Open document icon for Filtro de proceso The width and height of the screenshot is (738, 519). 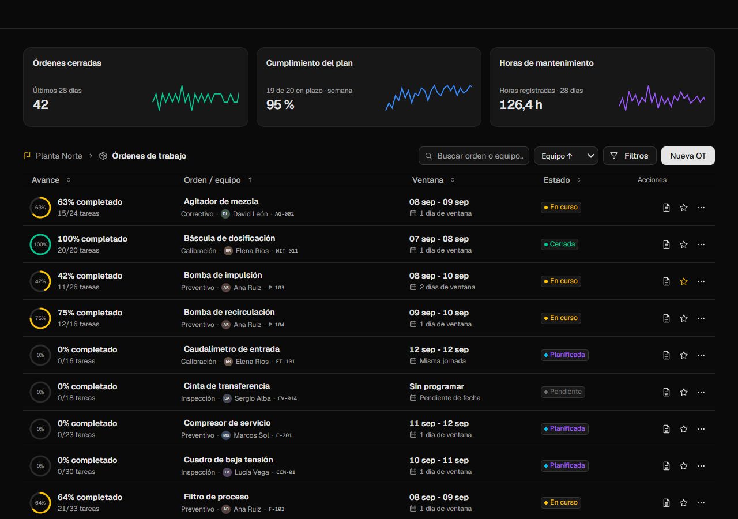667,503
